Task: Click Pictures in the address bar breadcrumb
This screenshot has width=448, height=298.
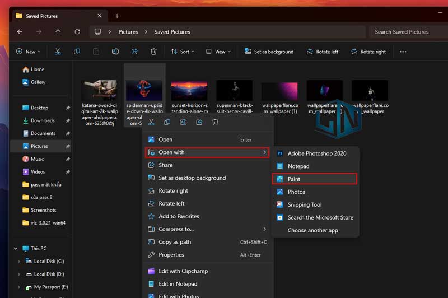Action: coord(128,32)
